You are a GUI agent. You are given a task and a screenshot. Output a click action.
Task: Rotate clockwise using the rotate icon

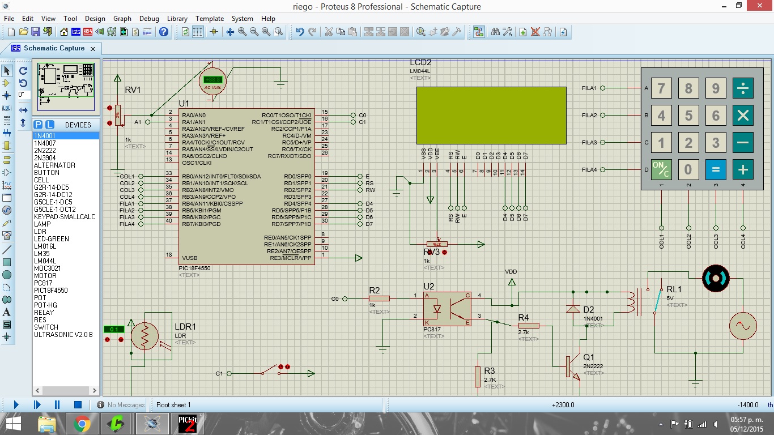(x=23, y=71)
